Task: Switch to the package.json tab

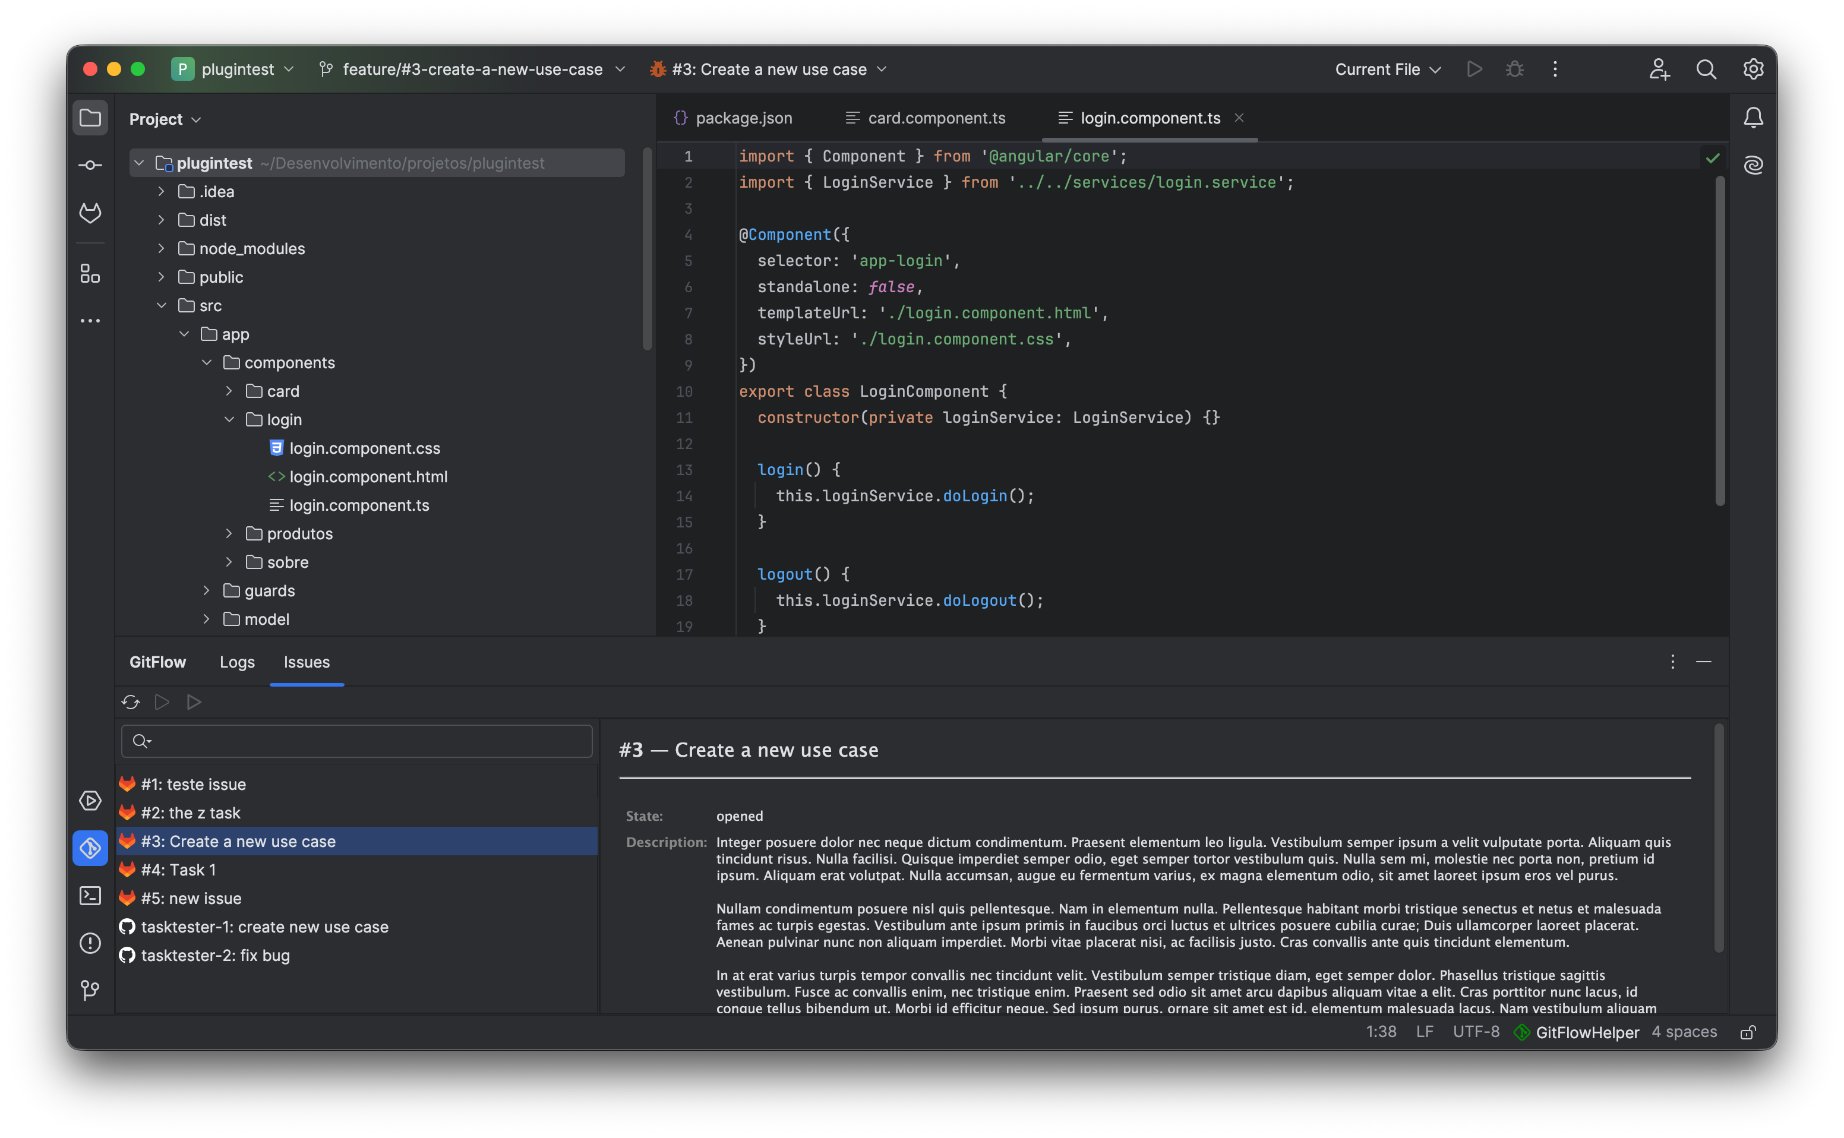Action: 733,118
